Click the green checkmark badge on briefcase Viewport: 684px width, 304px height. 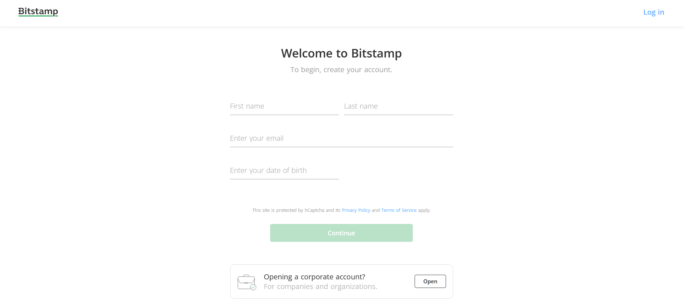(253, 287)
